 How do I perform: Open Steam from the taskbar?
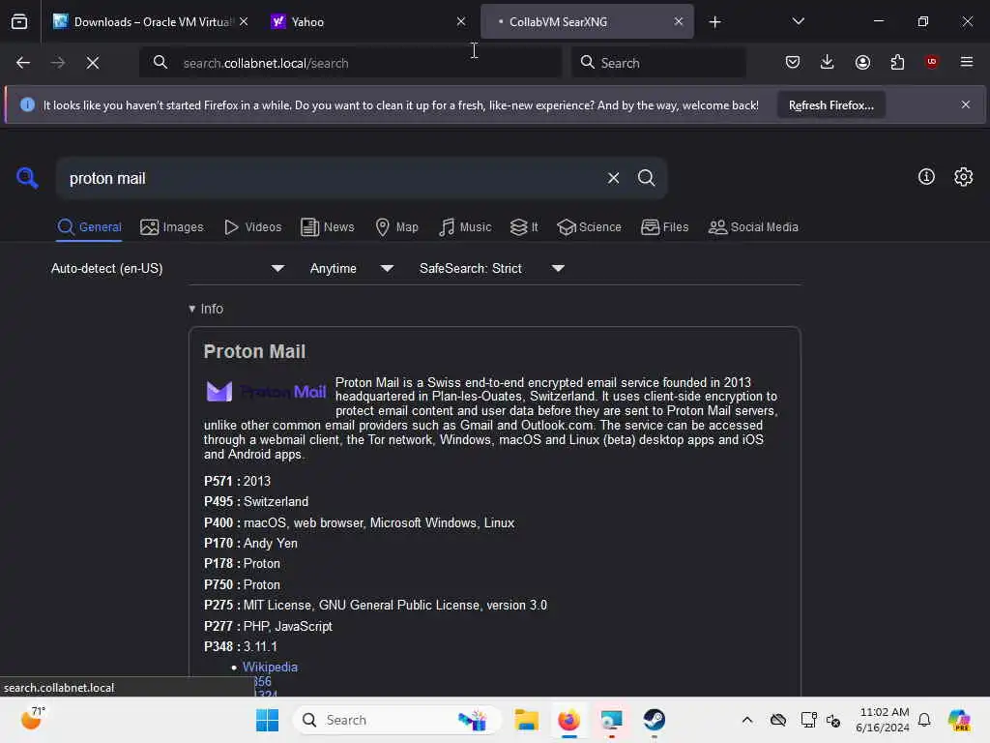[x=655, y=720]
